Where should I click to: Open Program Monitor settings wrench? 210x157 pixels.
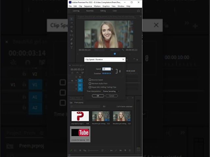(123, 50)
